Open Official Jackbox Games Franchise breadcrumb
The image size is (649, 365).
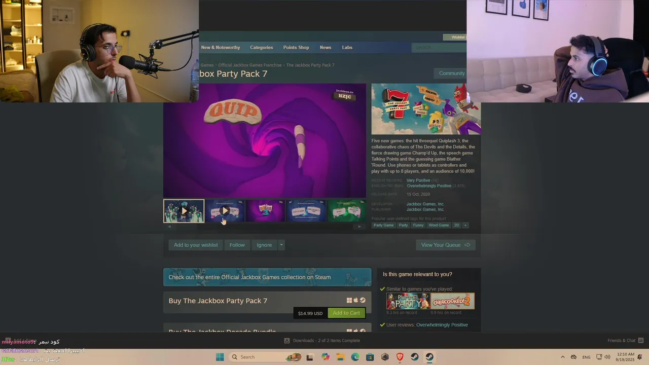tap(250, 65)
